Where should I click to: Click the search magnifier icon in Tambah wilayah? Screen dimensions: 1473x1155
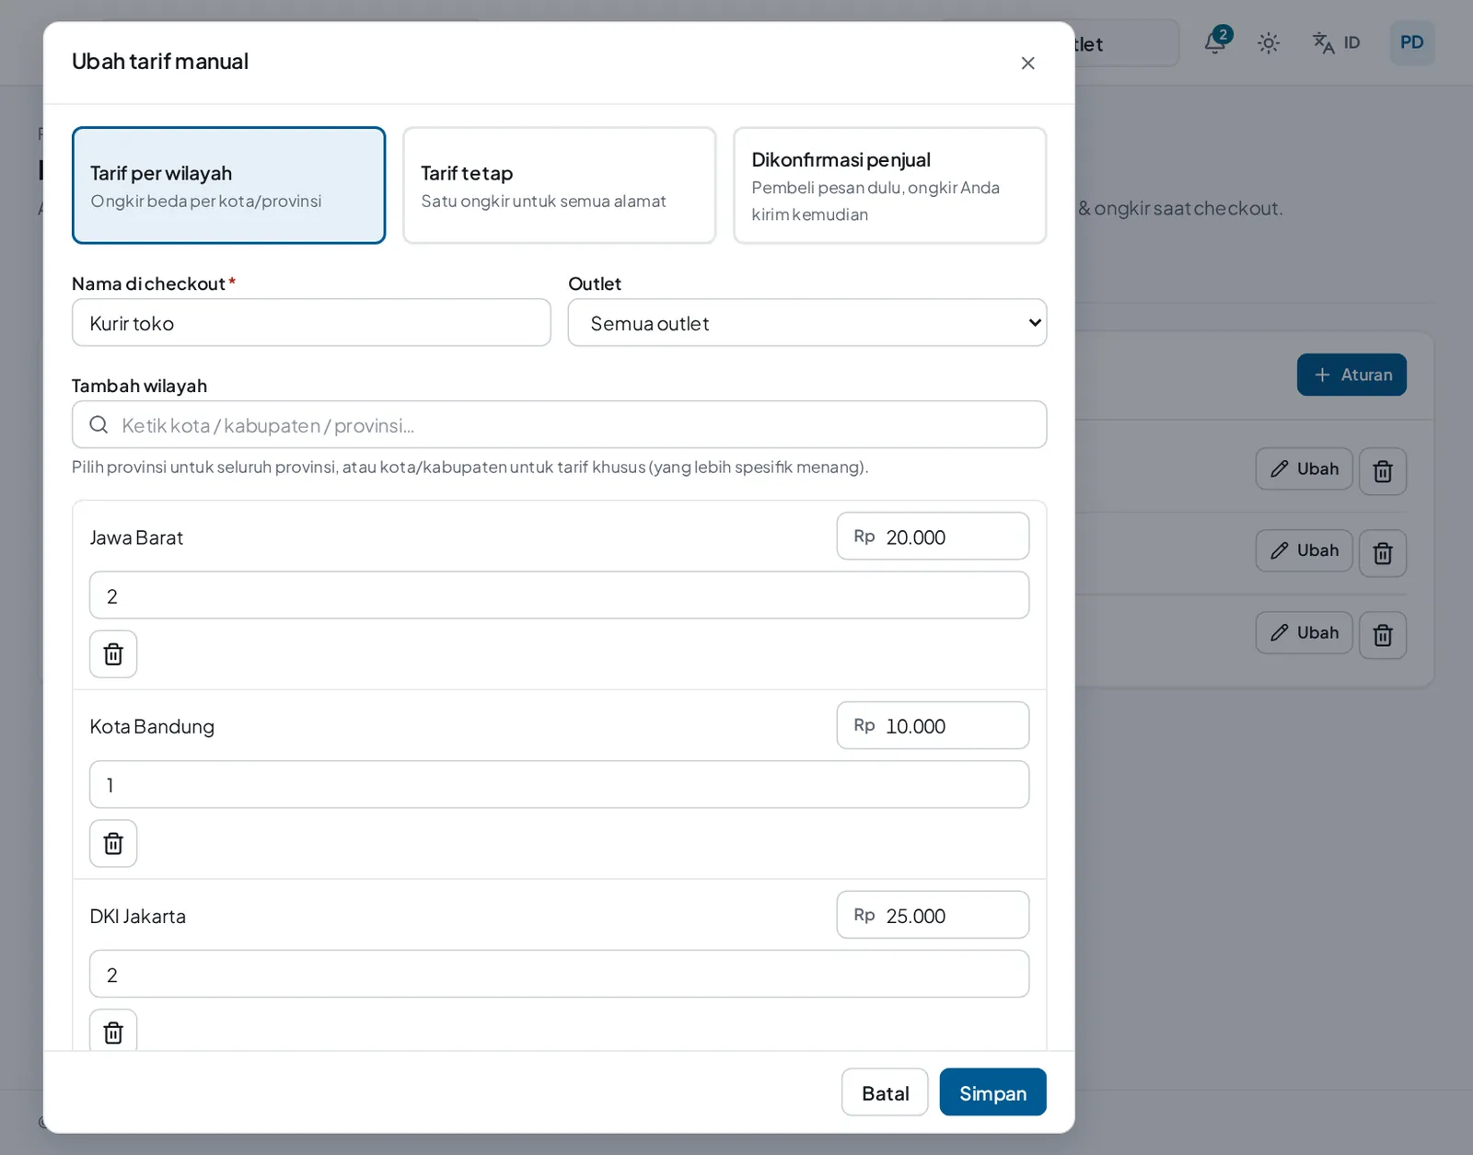point(99,424)
